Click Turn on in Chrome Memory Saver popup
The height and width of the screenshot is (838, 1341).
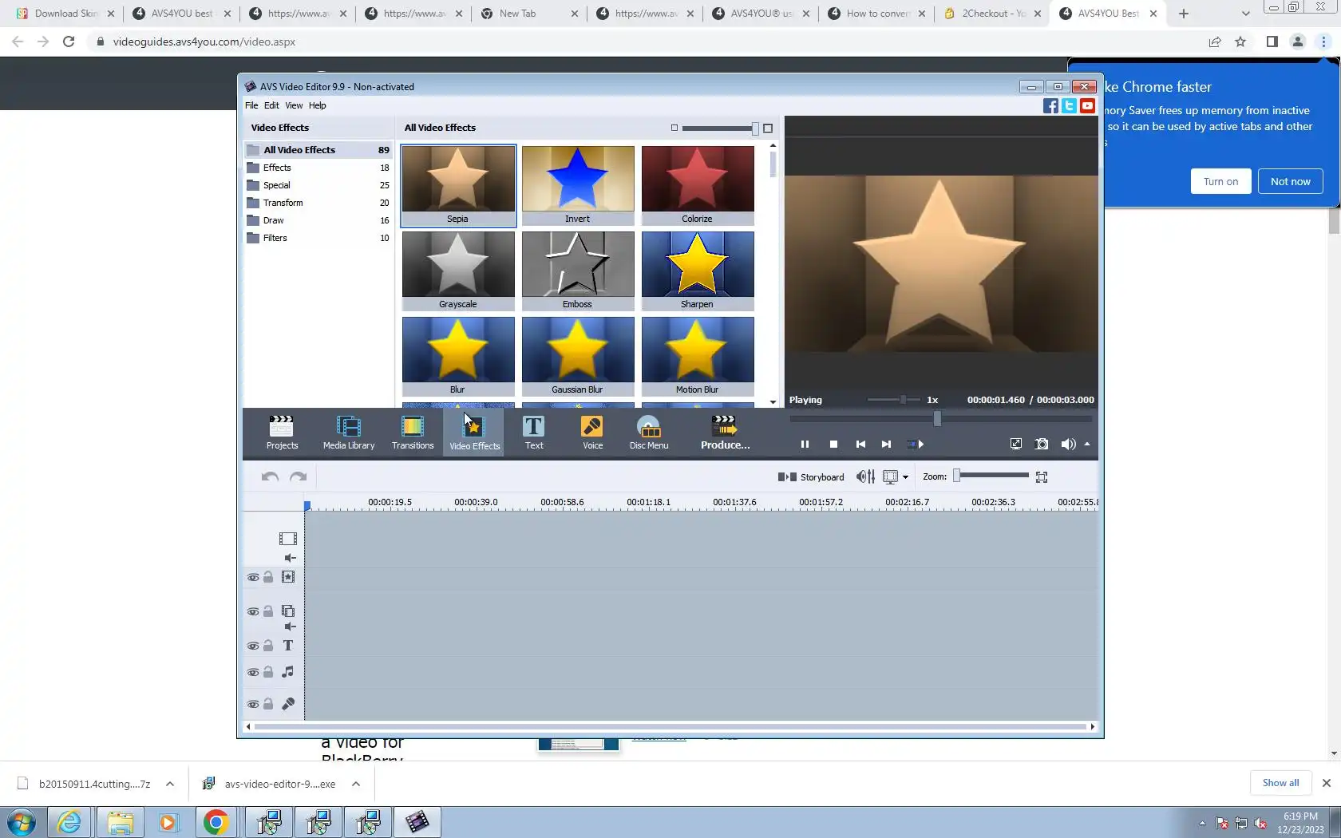(x=1221, y=181)
